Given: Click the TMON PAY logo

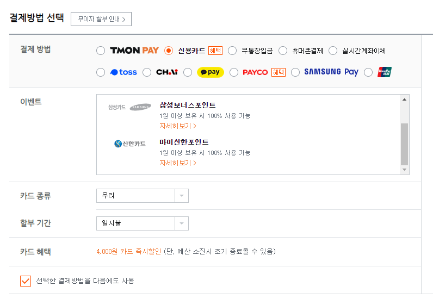Looking at the screenshot, I should tap(134, 51).
